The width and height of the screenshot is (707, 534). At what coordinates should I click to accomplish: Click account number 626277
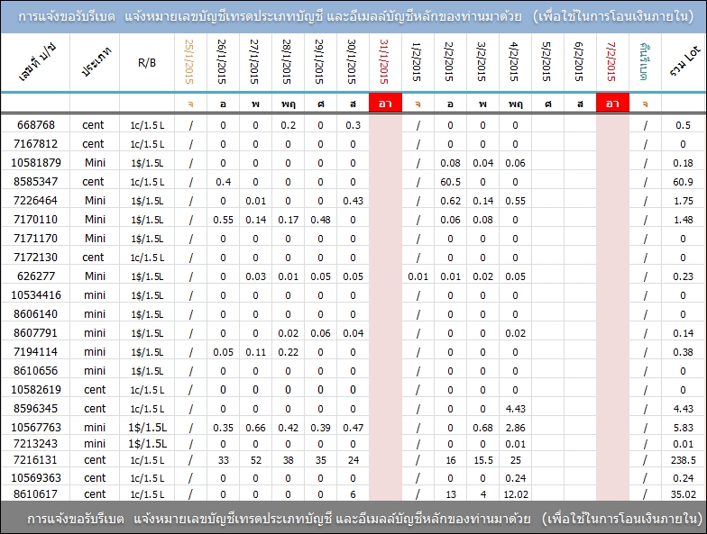point(36,276)
